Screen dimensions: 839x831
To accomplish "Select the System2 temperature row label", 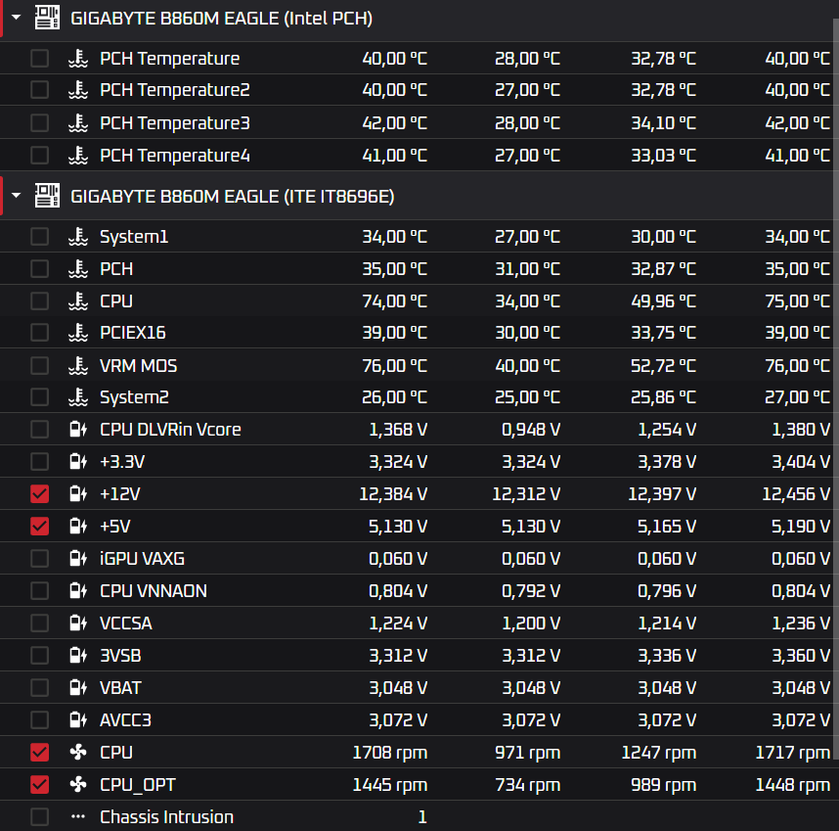I will [x=134, y=397].
